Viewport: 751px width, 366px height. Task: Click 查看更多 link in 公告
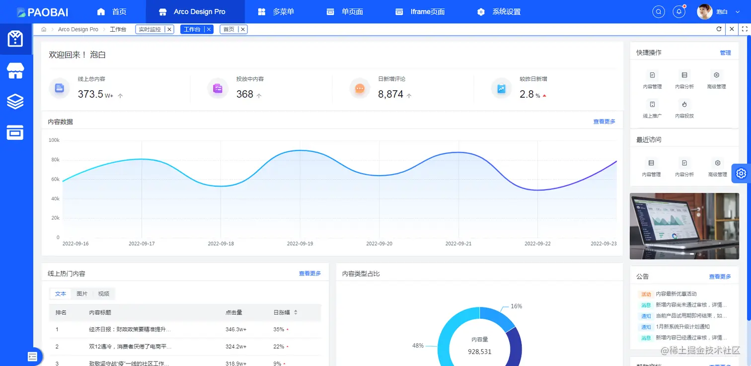pyautogui.click(x=720, y=276)
